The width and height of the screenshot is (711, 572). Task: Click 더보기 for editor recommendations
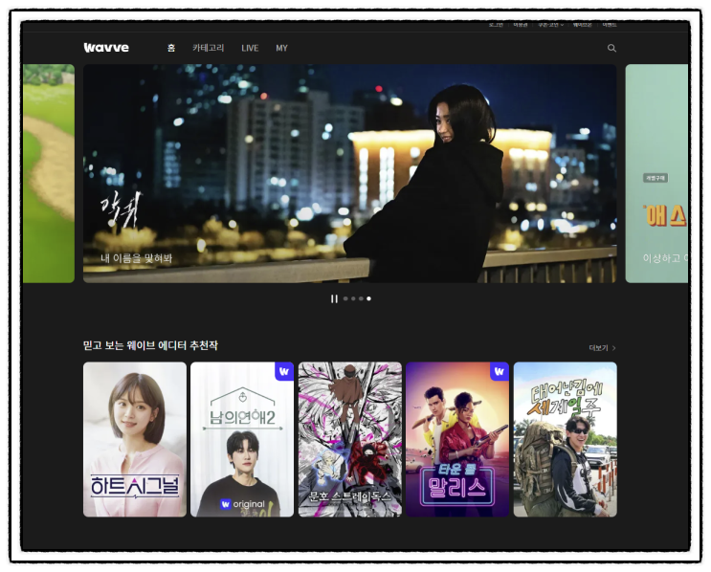602,348
